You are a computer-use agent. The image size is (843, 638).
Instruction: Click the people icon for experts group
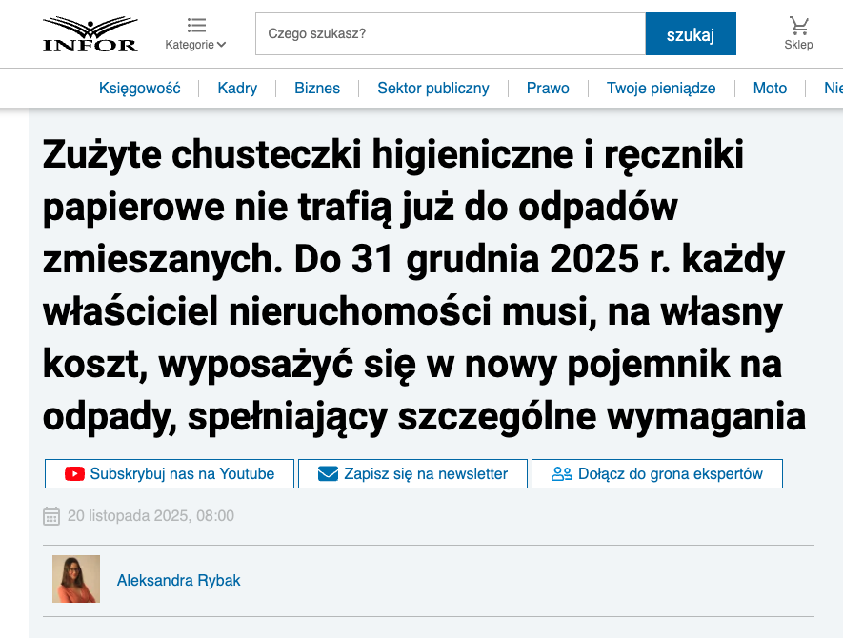pos(562,474)
